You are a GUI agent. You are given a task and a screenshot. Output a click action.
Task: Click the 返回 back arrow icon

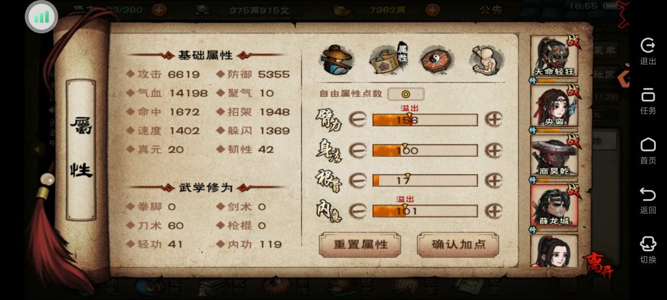click(648, 200)
